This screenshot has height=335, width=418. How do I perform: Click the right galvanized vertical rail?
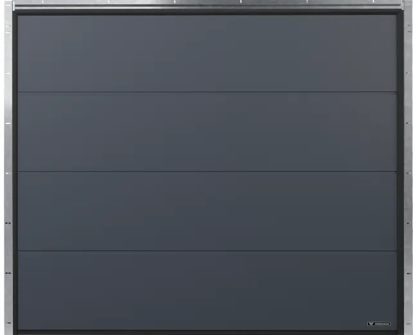[x=408, y=168]
